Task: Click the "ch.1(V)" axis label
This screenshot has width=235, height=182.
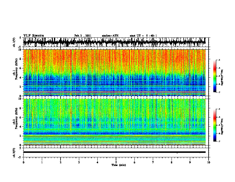Action: (14, 42)
